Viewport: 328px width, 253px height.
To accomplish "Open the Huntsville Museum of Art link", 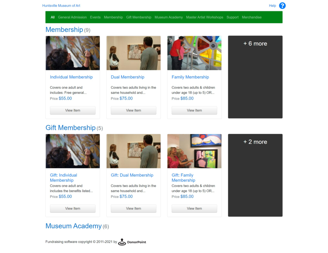I will pyautogui.click(x=61, y=6).
